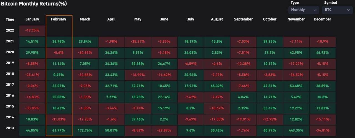Screen dimensions: 355x138
Task: Select the 172.76% March 2013 cell
Action: (x=85, y=130)
